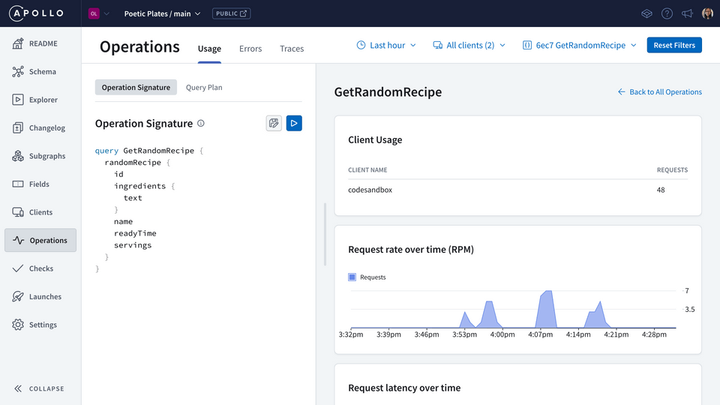Click the Operation Signature info icon
This screenshot has height=405, width=720.
[201, 123]
